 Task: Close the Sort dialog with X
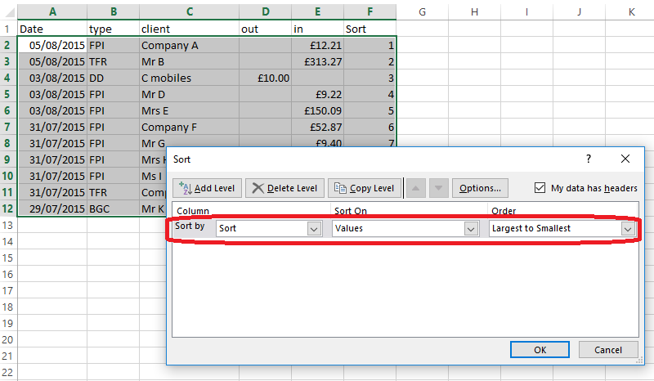click(625, 159)
